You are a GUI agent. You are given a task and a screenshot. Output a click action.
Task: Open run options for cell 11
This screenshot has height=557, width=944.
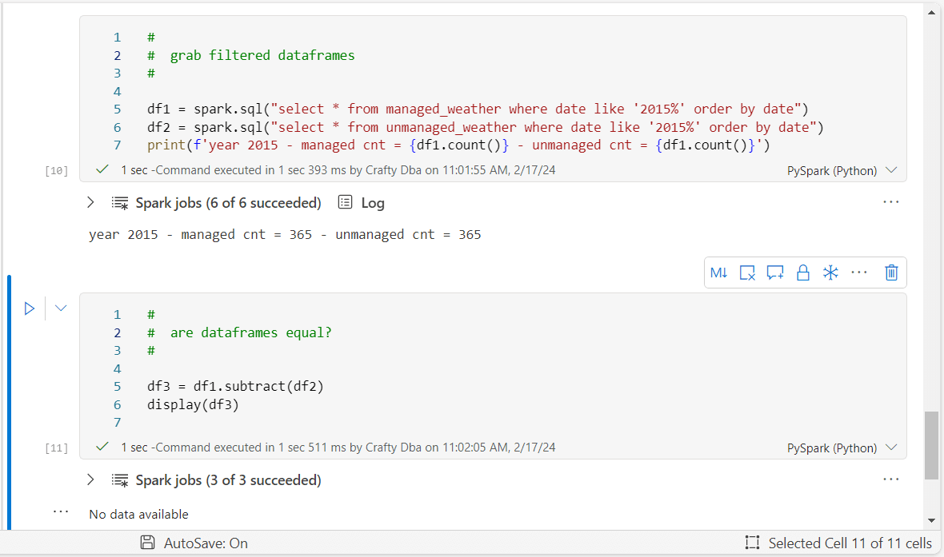60,308
